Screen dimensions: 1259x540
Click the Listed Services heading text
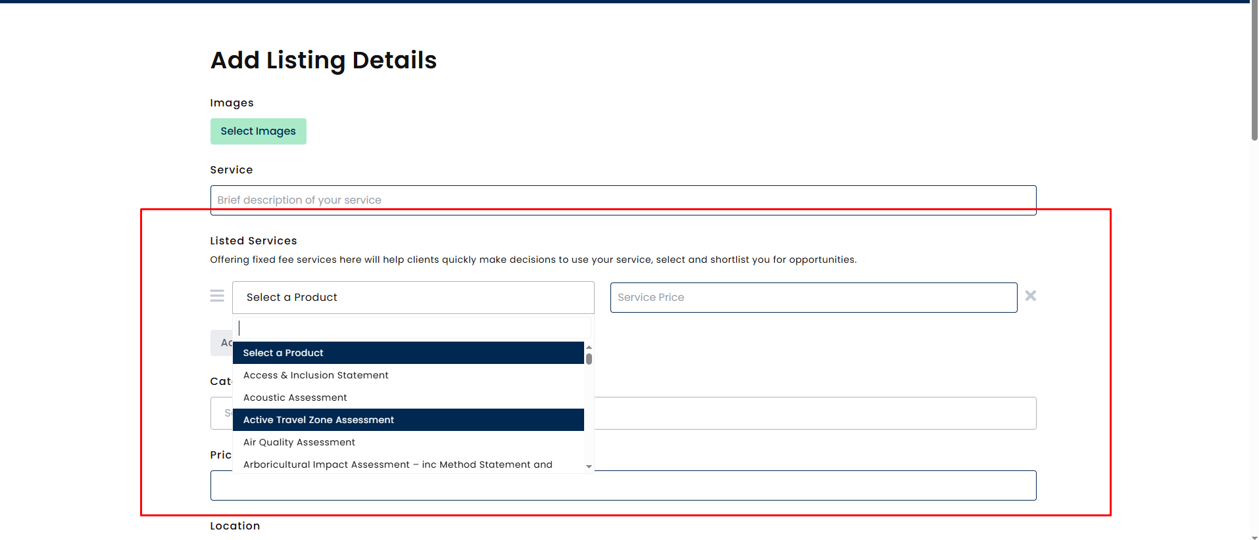tap(253, 240)
